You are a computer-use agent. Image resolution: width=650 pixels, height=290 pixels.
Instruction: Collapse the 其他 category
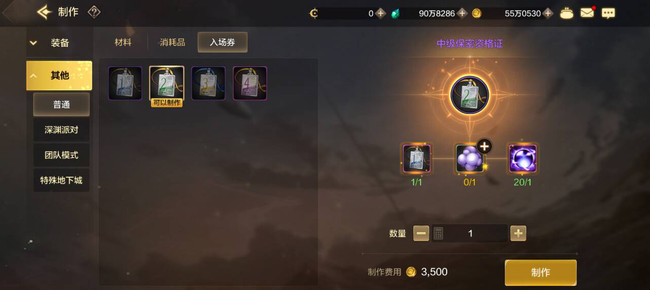(x=59, y=75)
